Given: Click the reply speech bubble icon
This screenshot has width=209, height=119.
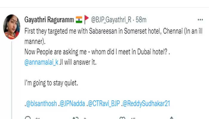Looking at the screenshot, I should 27,118.
